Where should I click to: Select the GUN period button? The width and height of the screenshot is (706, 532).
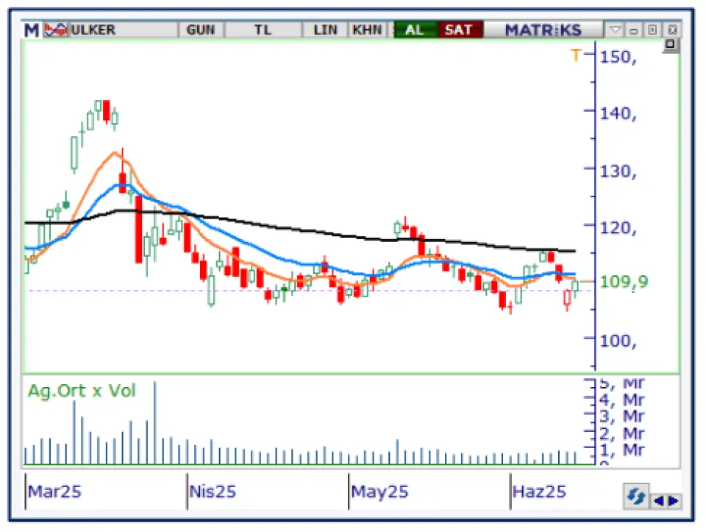coord(201,30)
